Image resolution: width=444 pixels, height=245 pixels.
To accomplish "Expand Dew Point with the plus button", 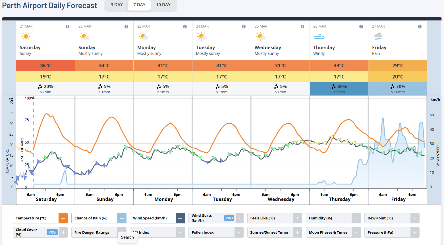I will tap(415, 218).
